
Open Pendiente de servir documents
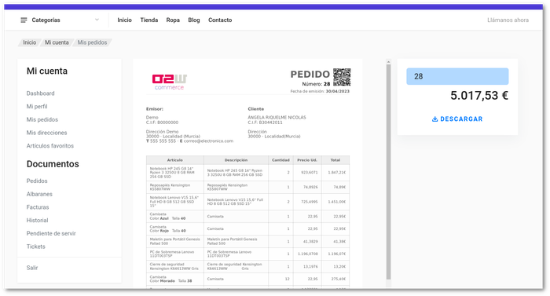51,233
